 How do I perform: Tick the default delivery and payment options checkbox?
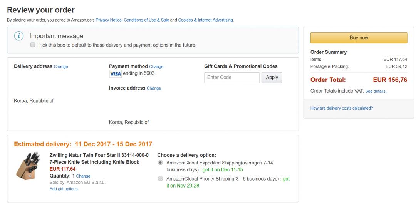coord(33,45)
